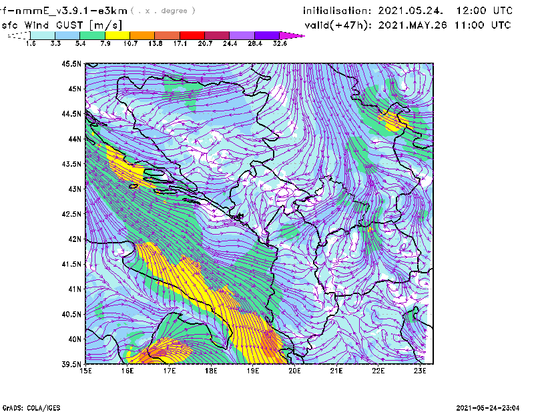Click the crimson 20.7–24.4 legend swatch
The image size is (534, 412).
coord(217,35)
